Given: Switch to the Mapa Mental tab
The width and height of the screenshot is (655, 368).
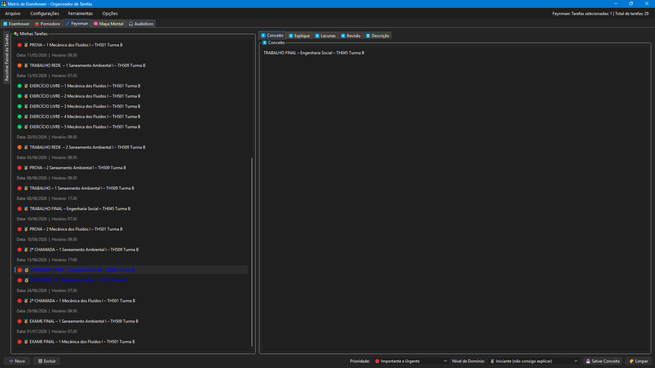Looking at the screenshot, I should click(108, 24).
